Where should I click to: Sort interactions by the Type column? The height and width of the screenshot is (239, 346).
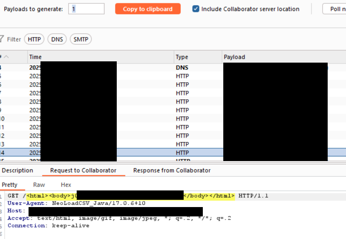click(198, 57)
